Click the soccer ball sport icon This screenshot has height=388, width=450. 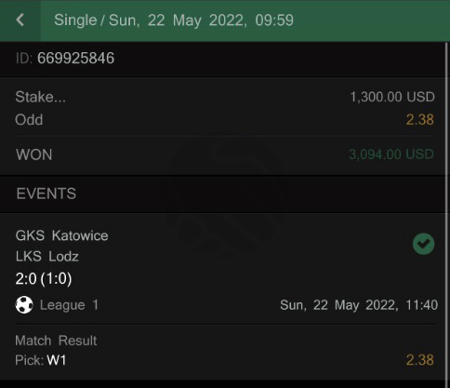24,305
